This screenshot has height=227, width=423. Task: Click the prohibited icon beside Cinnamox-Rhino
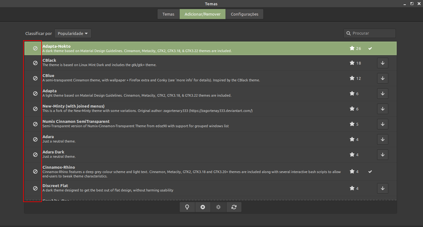[x=35, y=171]
